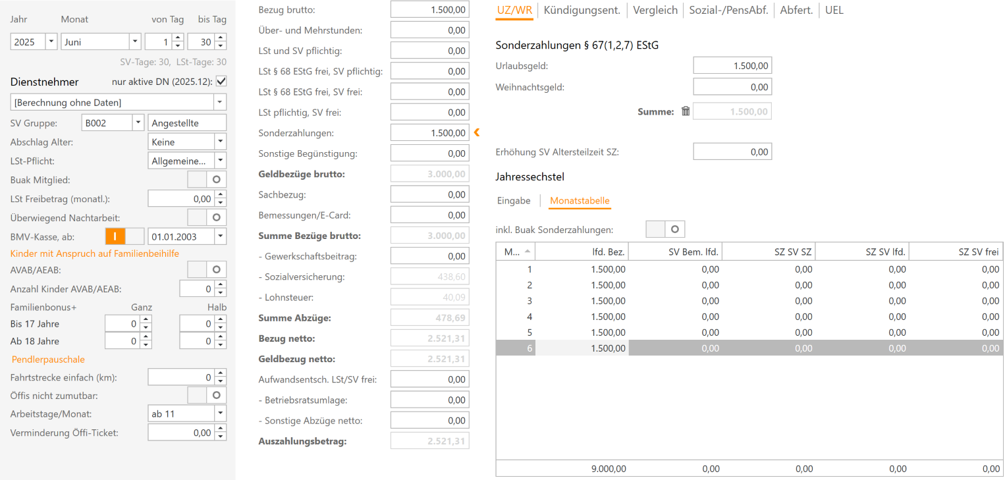The image size is (1005, 480).
Task: Click the trash icon beside Summe
Action: 686,111
